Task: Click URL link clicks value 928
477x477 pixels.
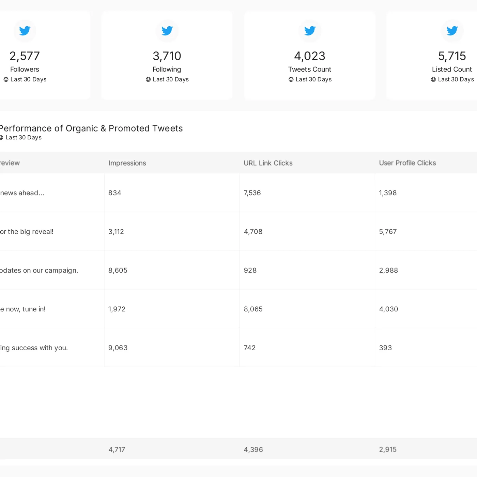Action: click(x=250, y=271)
